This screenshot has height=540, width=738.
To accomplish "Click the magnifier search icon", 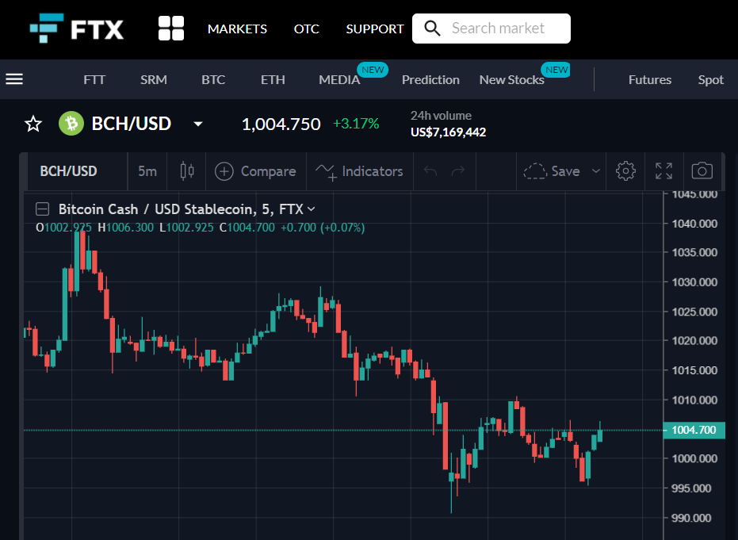I will [x=432, y=29].
